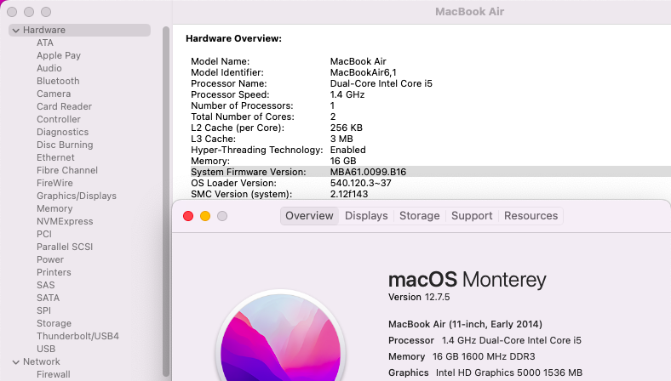The image size is (671, 381).
Task: Select the System Firmware Version row
Action: click(431, 172)
